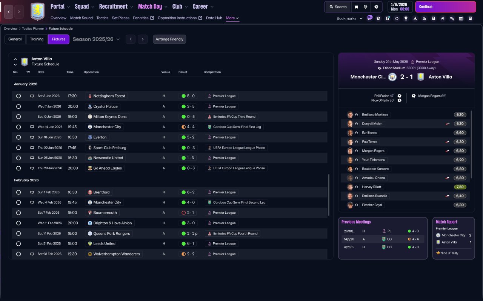Open the calendar icon in the bookmarks bar
The width and height of the screenshot is (483, 301).
pyautogui.click(x=461, y=18)
